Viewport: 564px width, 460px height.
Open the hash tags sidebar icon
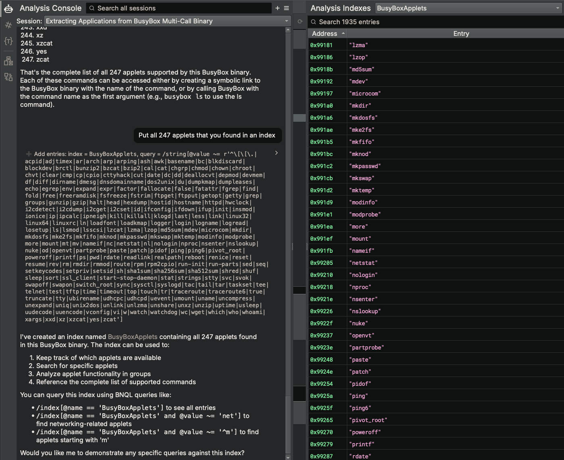pos(8,25)
